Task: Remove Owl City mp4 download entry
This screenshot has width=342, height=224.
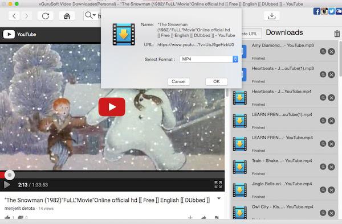Action: (x=331, y=213)
